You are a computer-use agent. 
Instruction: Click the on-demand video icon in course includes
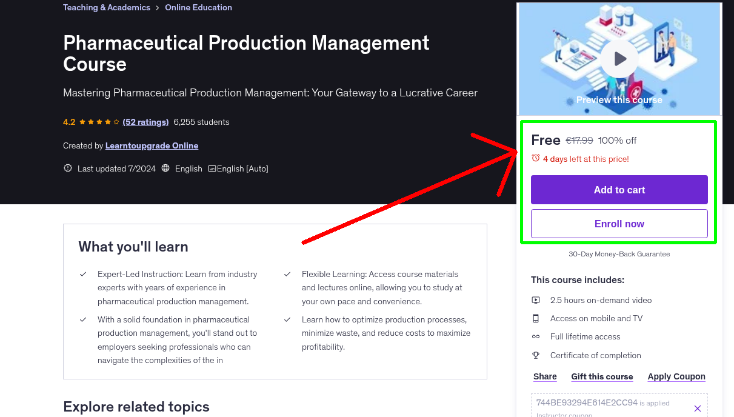click(536, 299)
